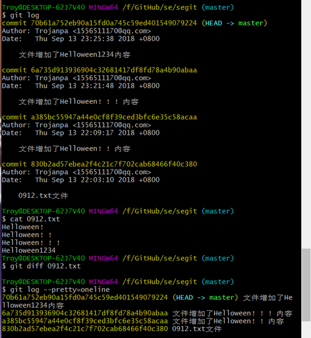Click the oneline hash 70b61a752eb... with HEAD label

[85, 298]
